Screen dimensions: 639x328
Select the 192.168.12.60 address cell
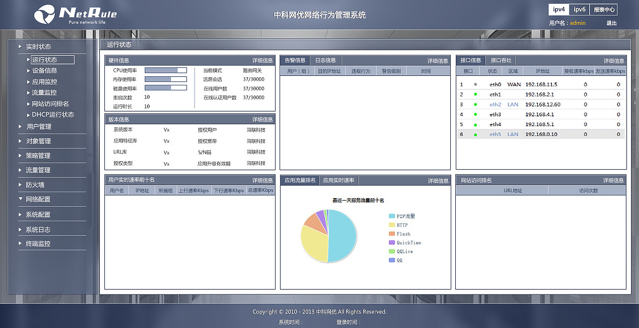coord(543,104)
